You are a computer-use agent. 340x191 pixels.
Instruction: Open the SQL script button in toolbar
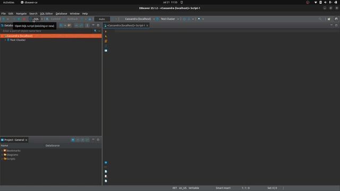(34, 19)
